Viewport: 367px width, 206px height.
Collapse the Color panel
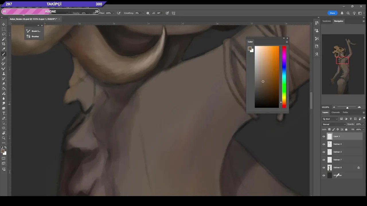[284, 38]
